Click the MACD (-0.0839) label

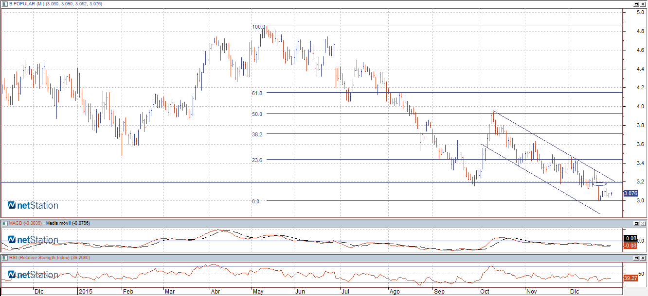25,223
